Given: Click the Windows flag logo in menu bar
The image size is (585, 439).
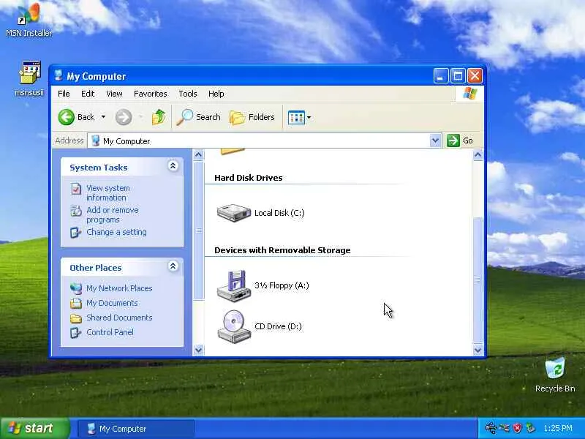Looking at the screenshot, I should (x=469, y=94).
